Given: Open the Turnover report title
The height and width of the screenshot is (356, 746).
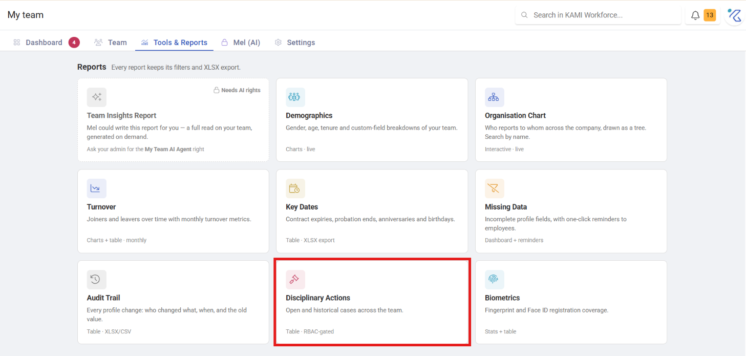Looking at the screenshot, I should (x=101, y=207).
